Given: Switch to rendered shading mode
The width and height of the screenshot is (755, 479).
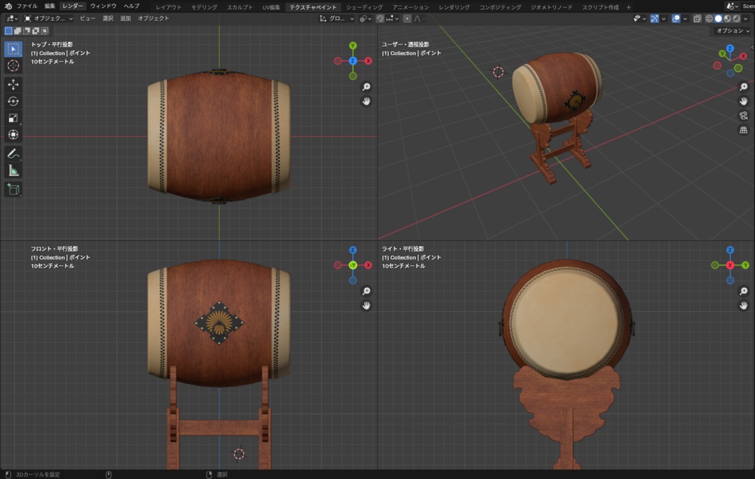Looking at the screenshot, I should pos(737,18).
